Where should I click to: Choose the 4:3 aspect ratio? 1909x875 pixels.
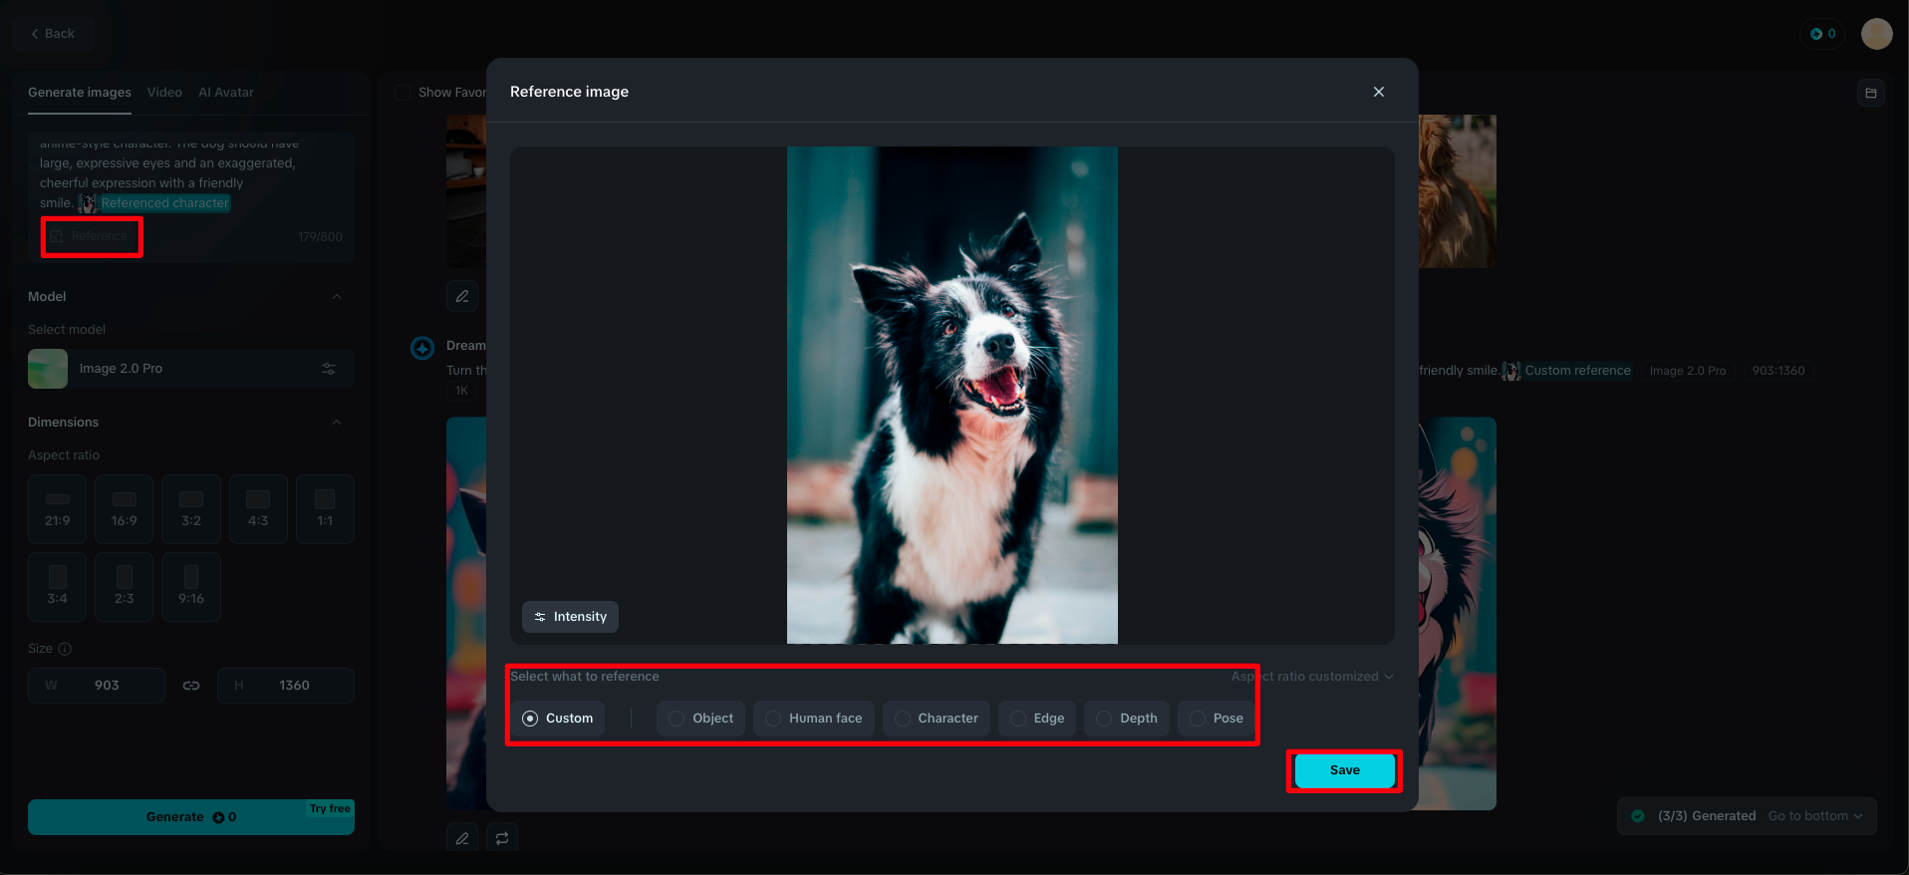(x=258, y=509)
